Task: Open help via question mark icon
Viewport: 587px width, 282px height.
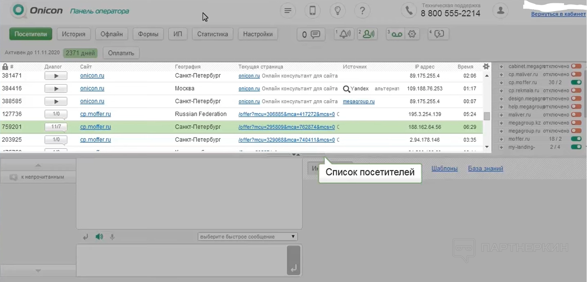Action: [x=362, y=11]
